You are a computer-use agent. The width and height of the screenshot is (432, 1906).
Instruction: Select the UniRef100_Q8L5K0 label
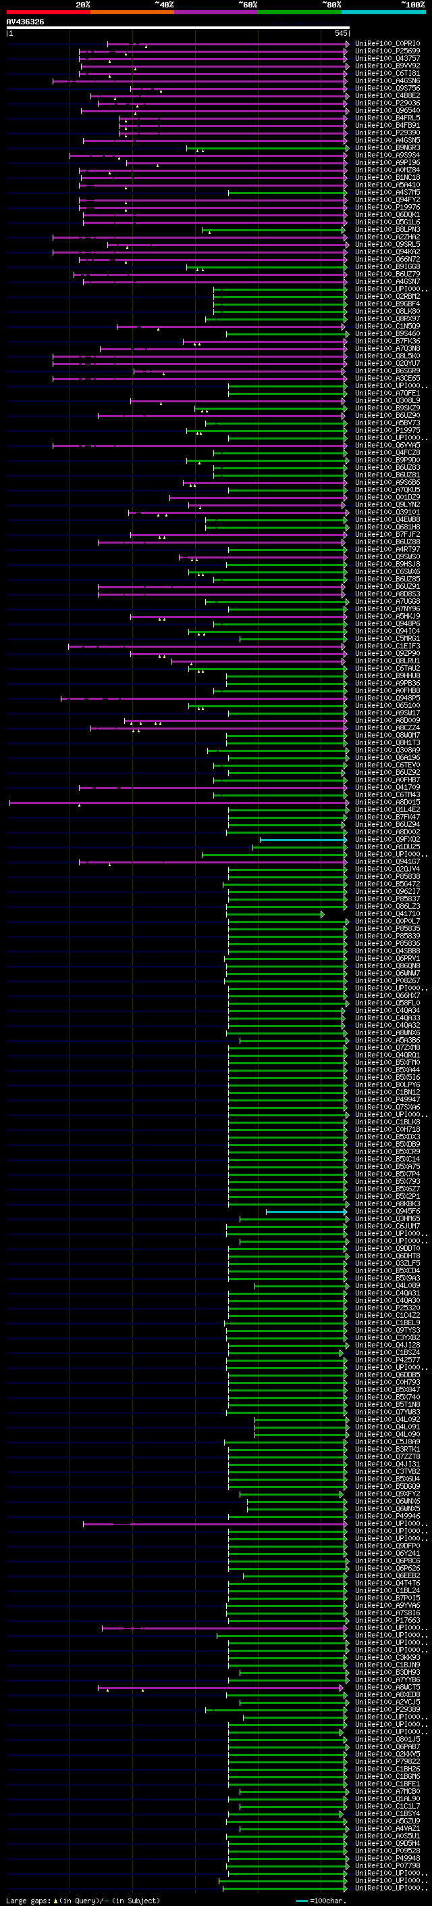click(387, 356)
